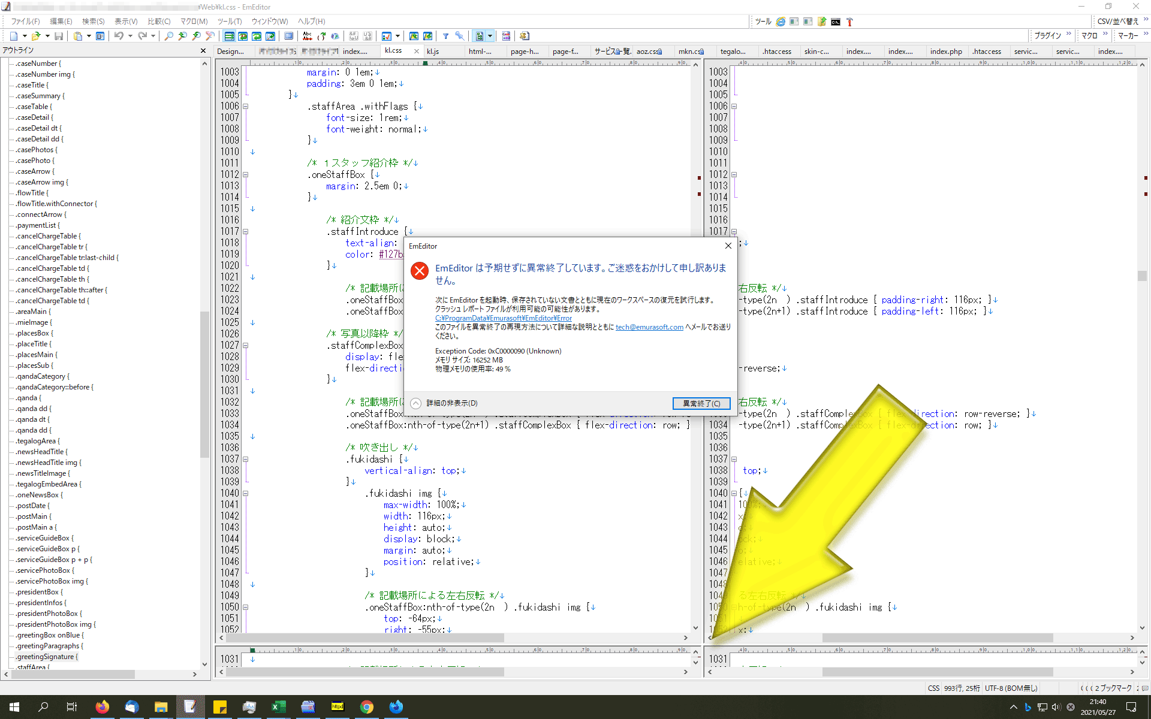The image size is (1151, 719).
Task: Expand the プラグイン toolbar overflow chevron
Action: [1068, 34]
